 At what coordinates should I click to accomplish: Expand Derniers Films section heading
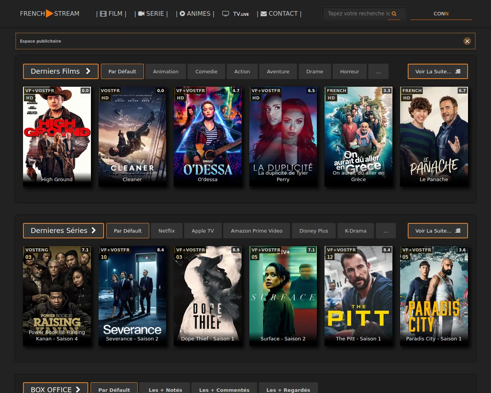click(x=61, y=71)
